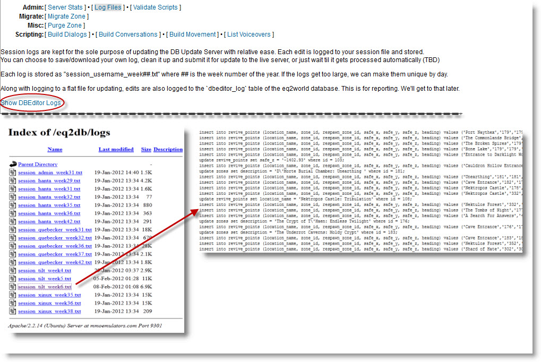Image resolution: width=541 pixels, height=362 pixels.
Task: Click file icon beside session_hanta_week29.txt
Action: 13,180
